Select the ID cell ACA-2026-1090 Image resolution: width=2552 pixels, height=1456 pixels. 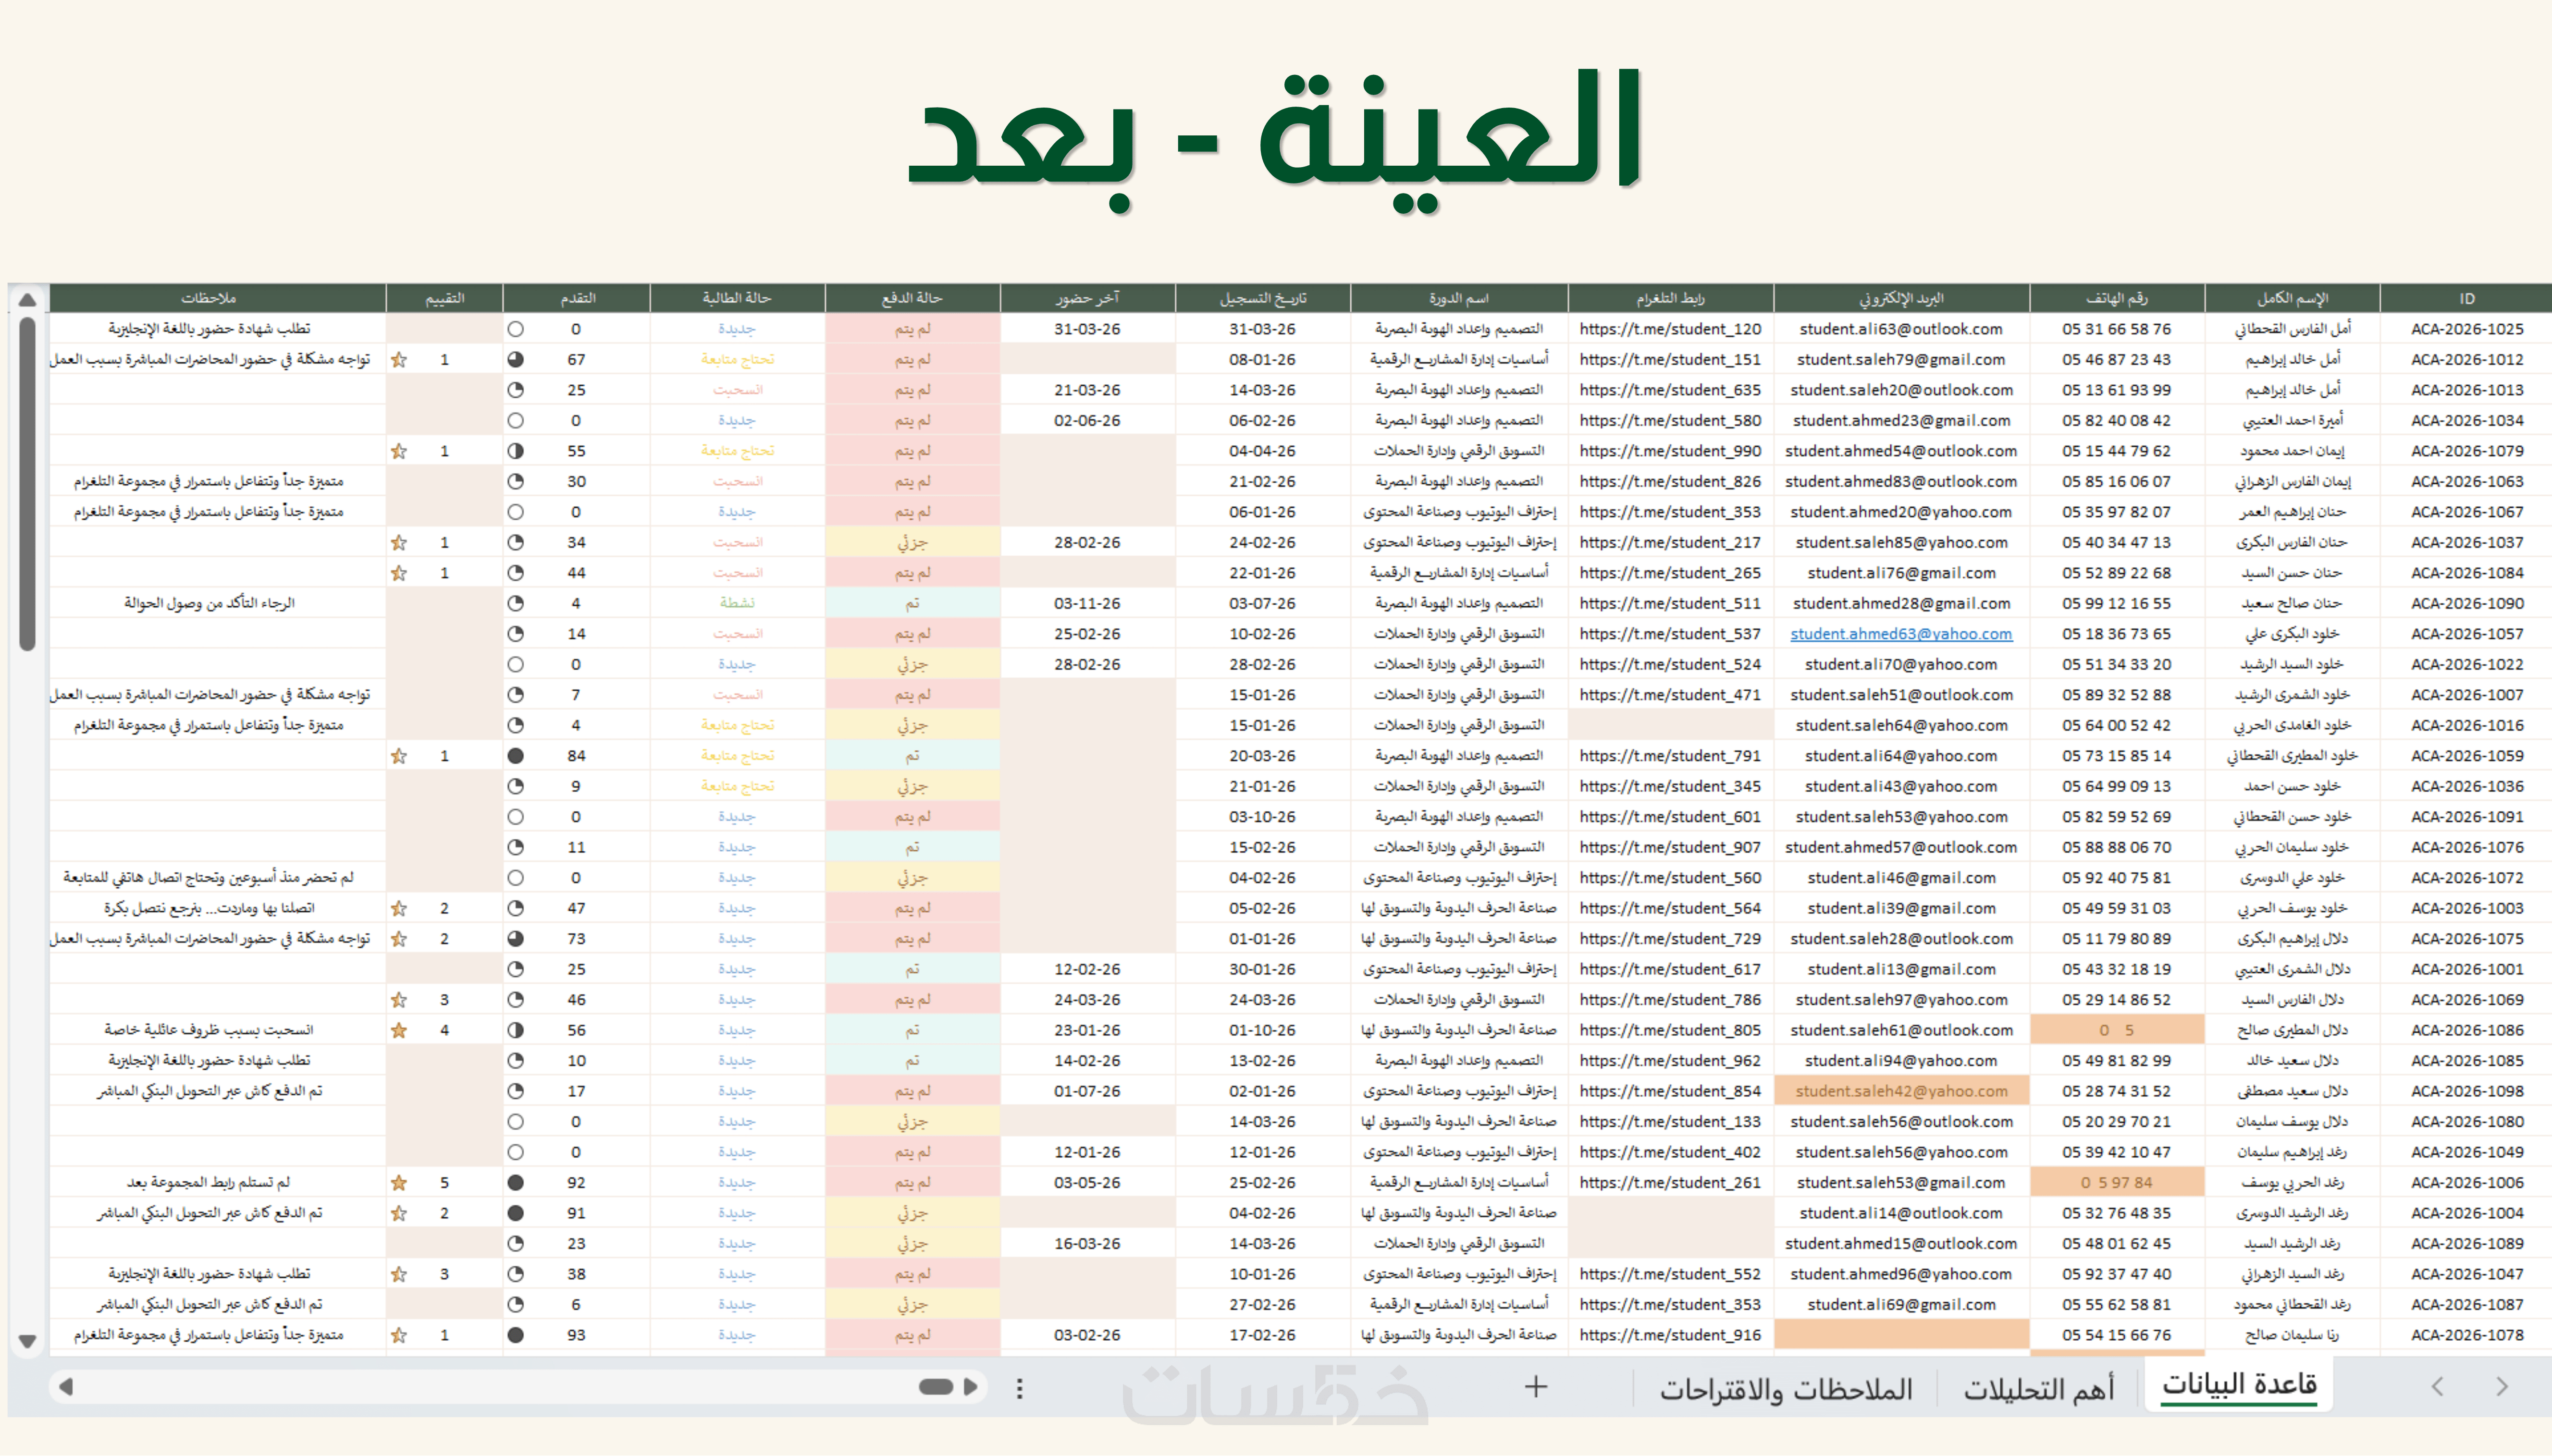(x=2466, y=603)
